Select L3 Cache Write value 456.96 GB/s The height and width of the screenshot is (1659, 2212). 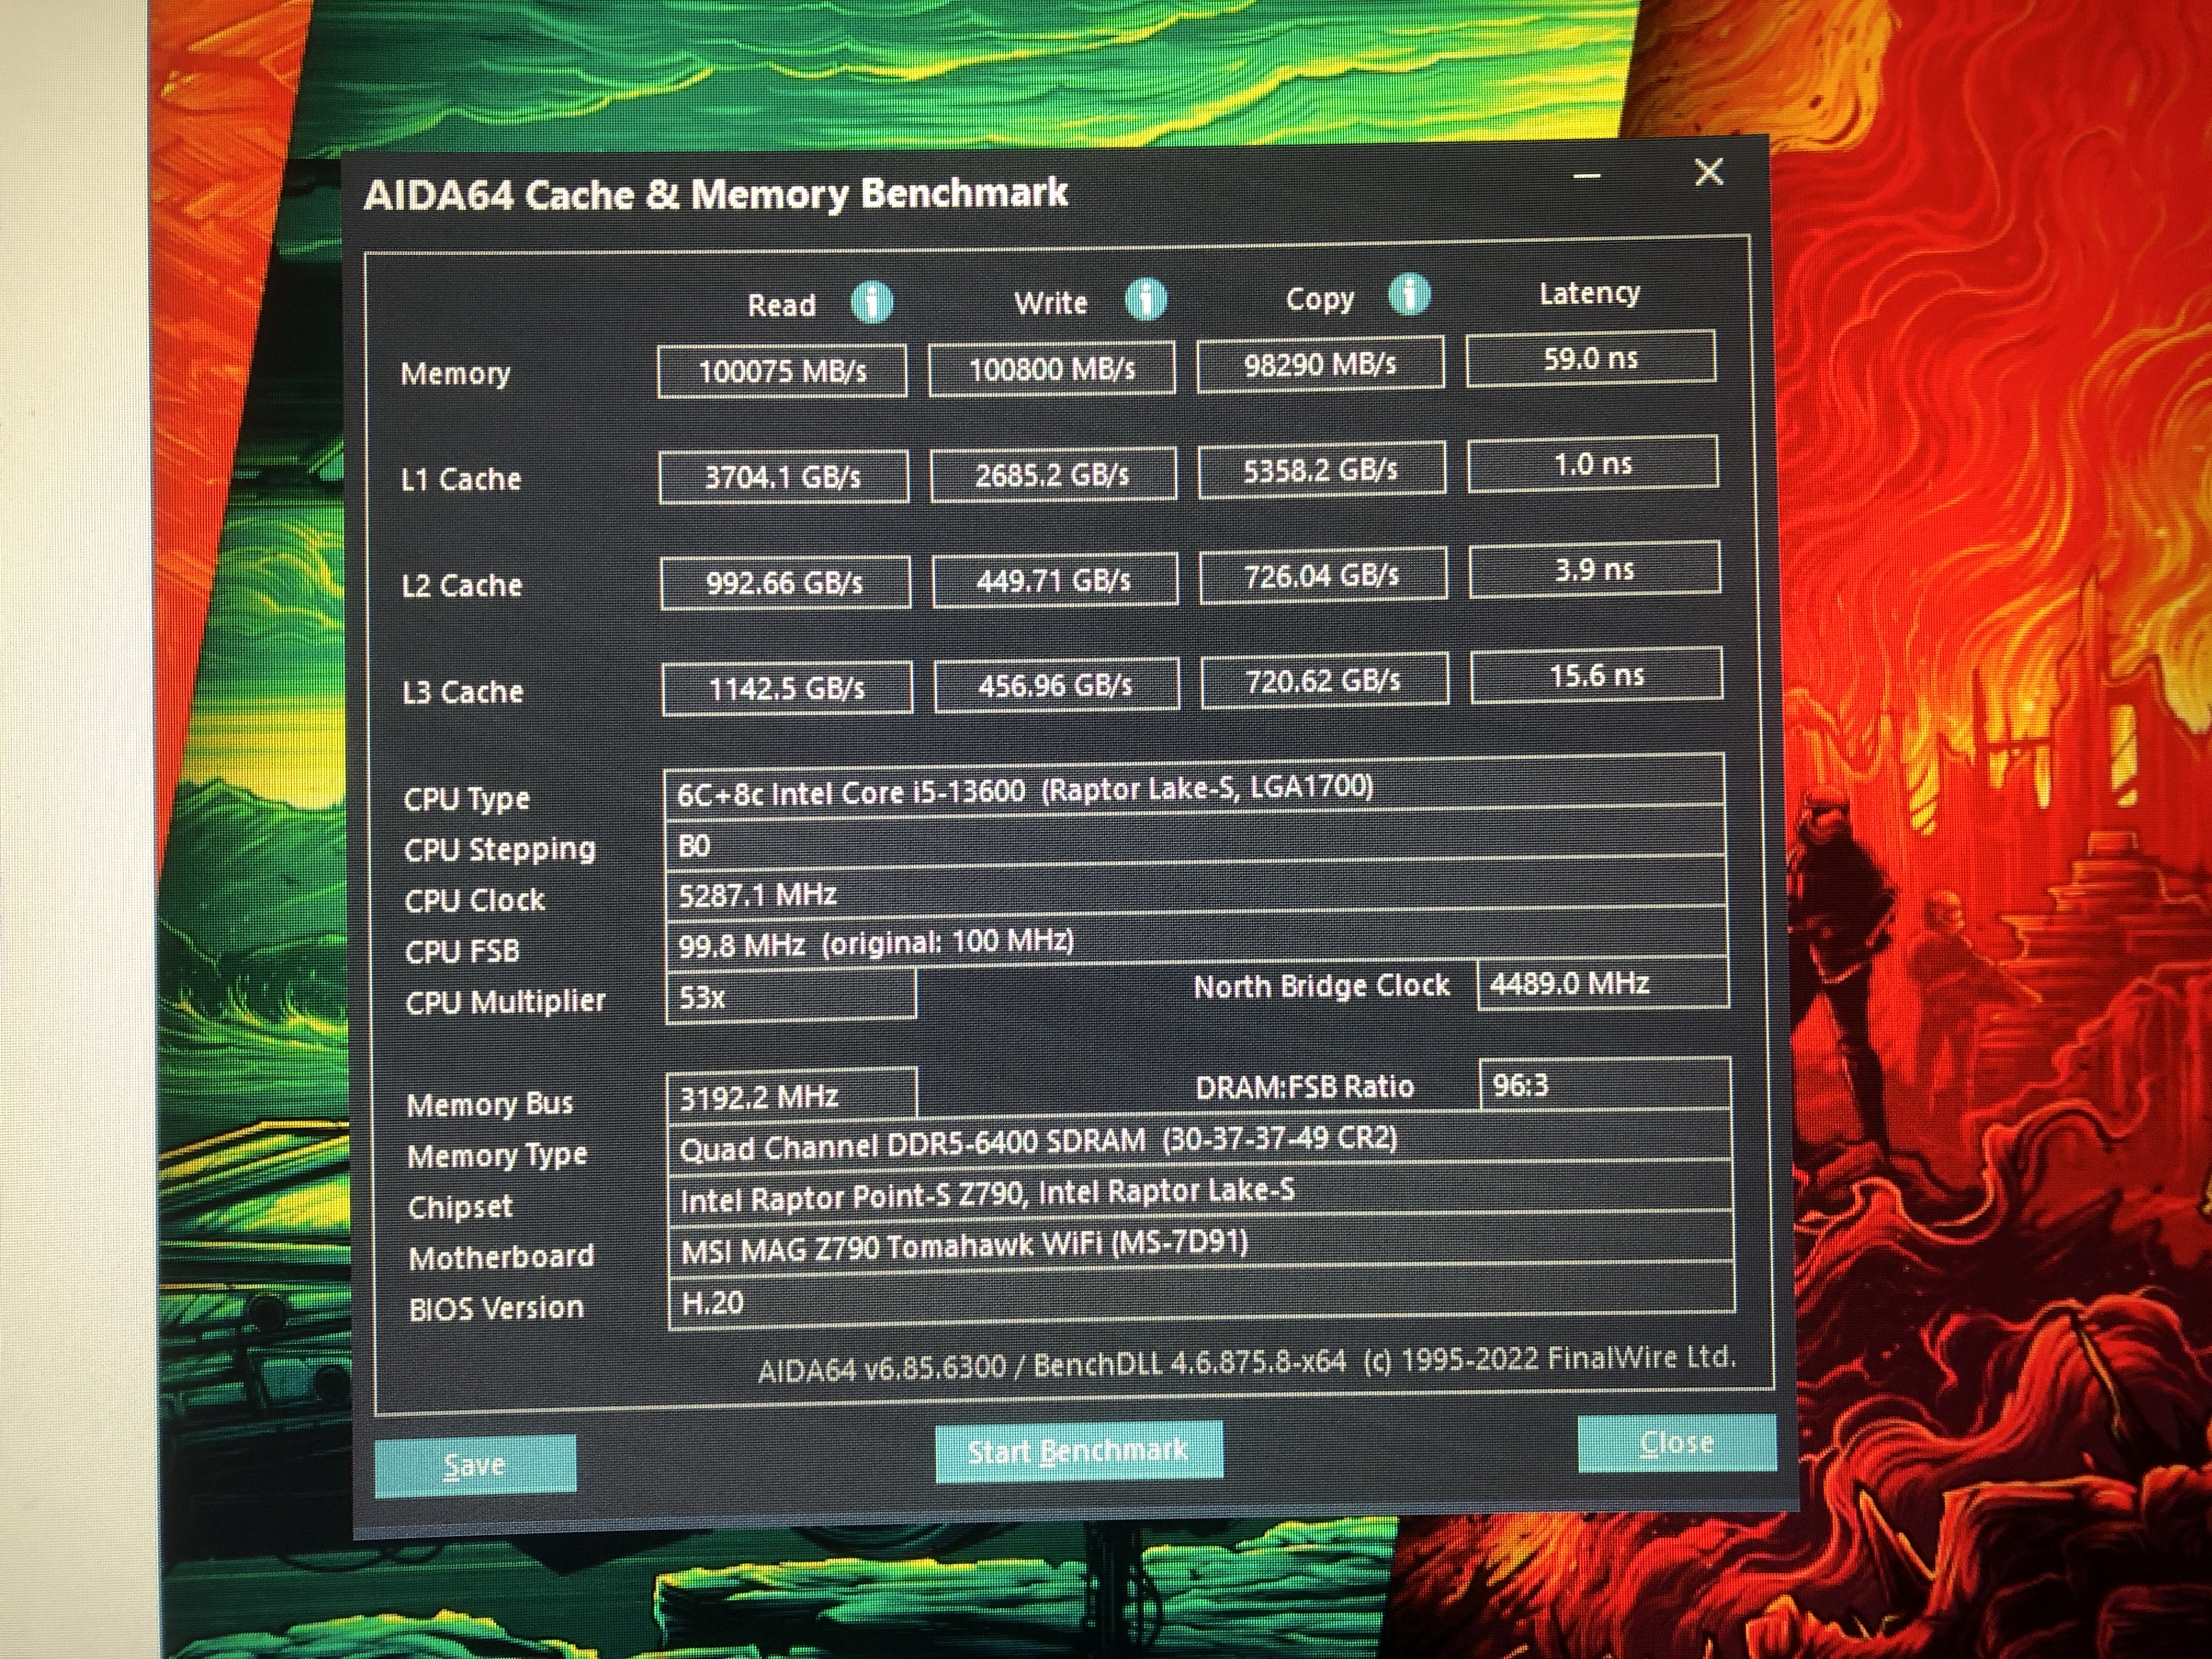click(x=1057, y=685)
